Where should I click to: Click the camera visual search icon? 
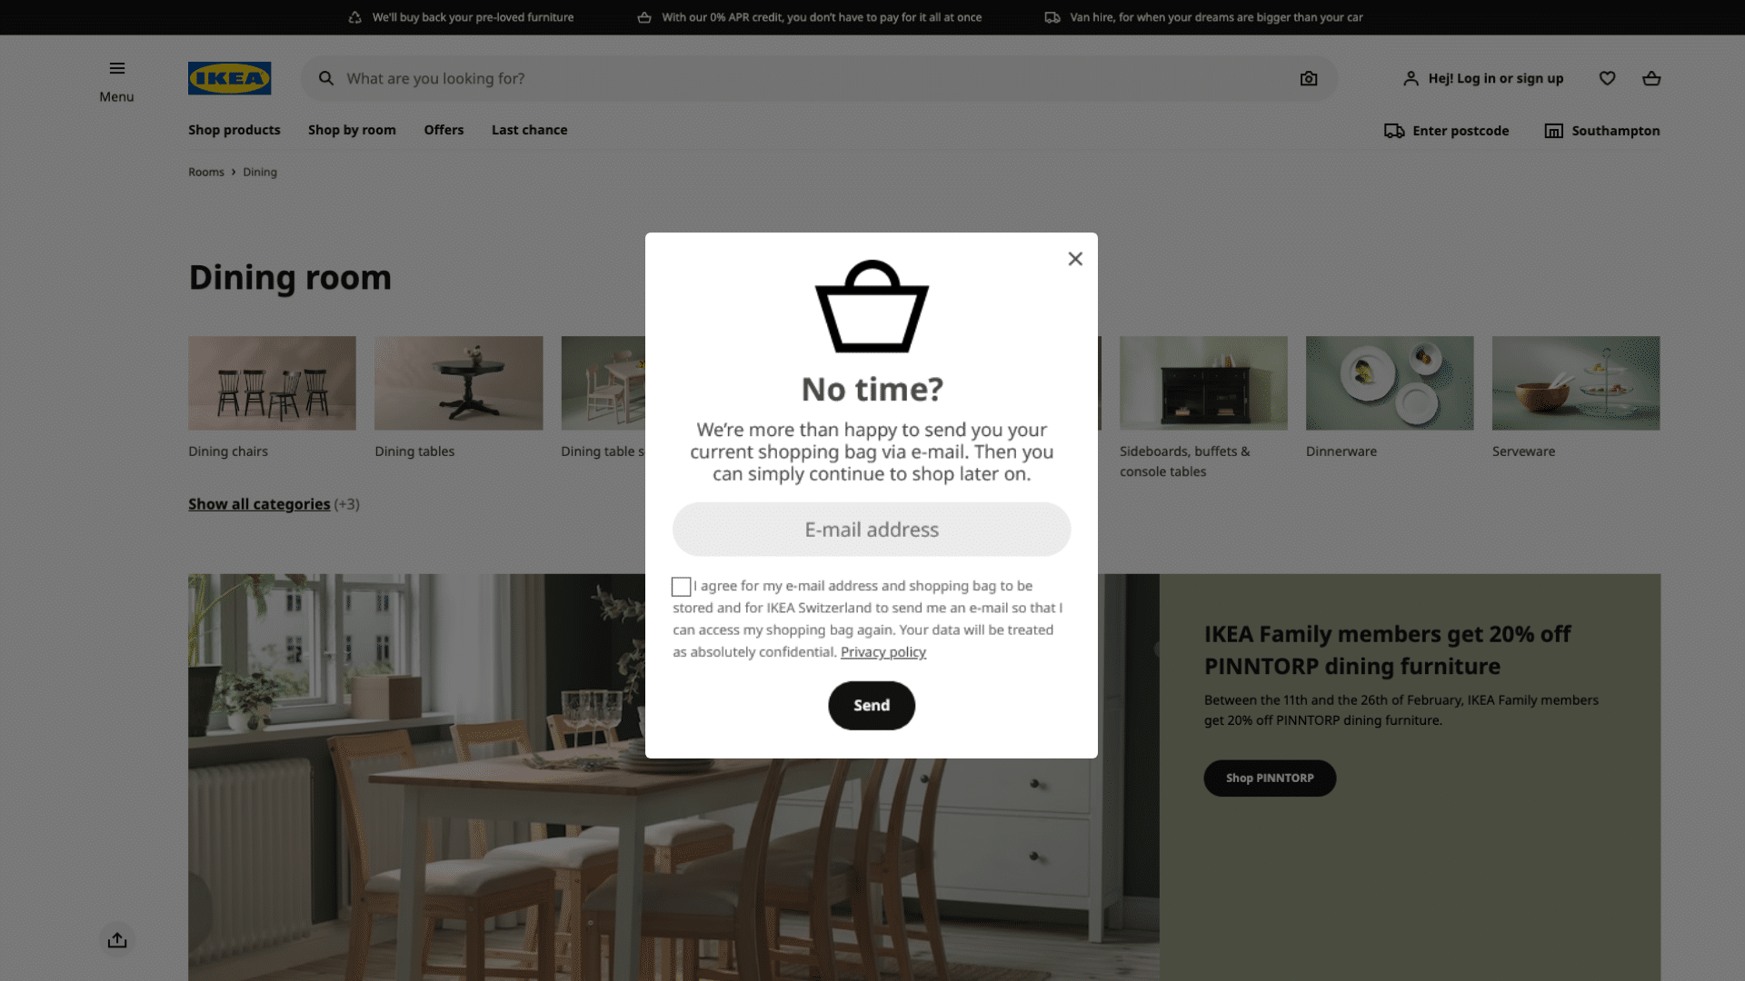1308,79
